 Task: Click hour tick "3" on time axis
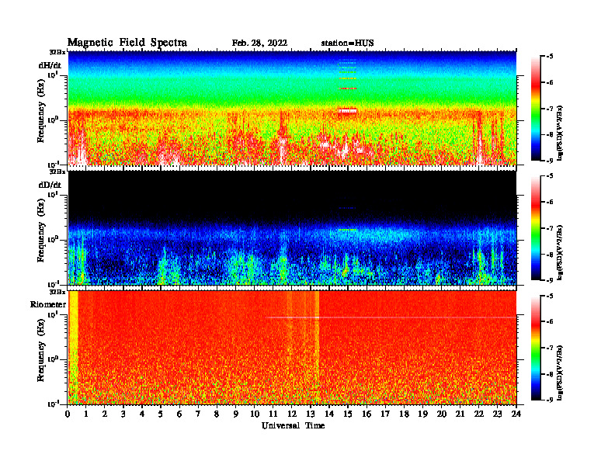[123, 414]
